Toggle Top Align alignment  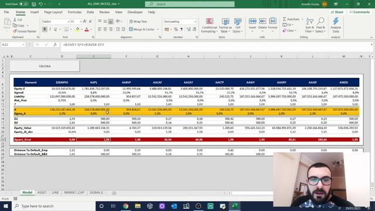100,22
